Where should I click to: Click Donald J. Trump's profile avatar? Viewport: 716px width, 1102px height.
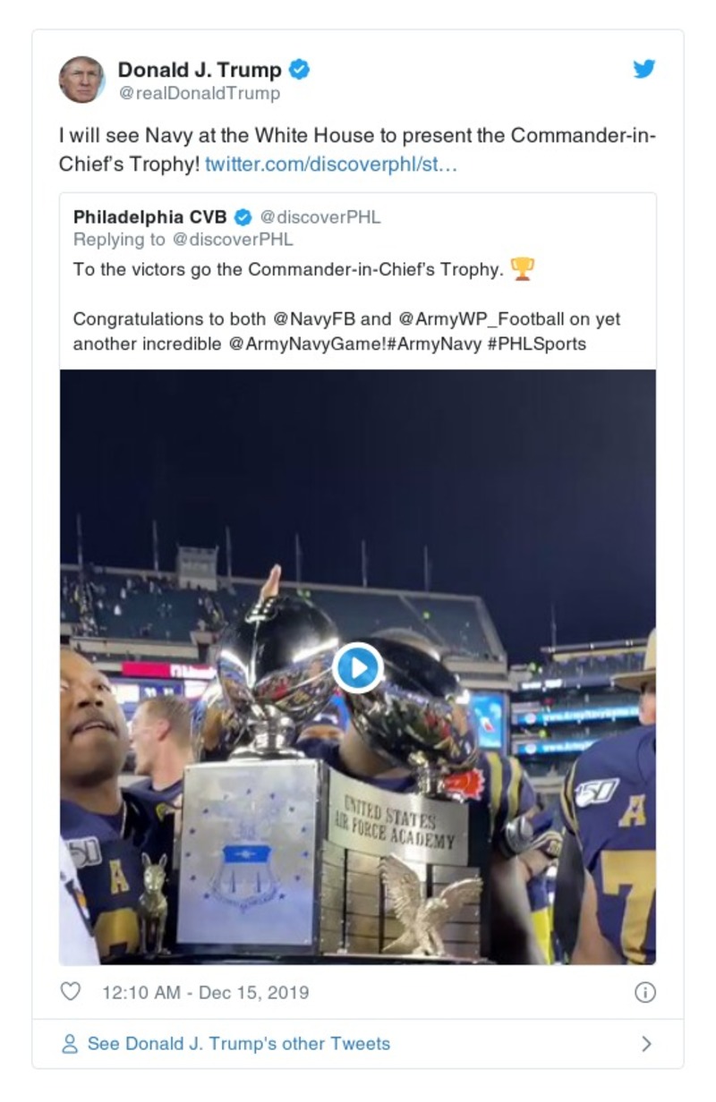click(82, 80)
